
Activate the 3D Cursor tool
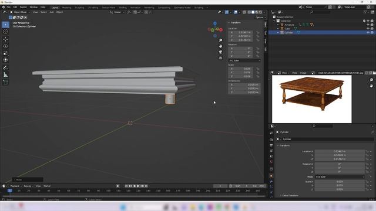coord(5,32)
